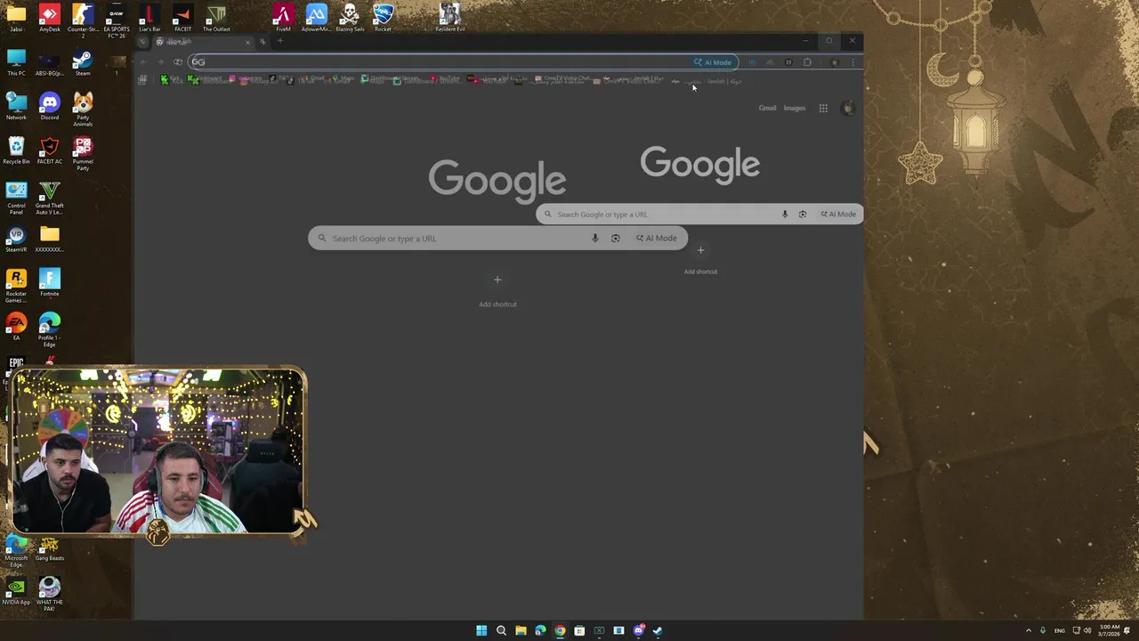Select the EA app desktop icon
The image size is (1139, 641).
pos(16,326)
